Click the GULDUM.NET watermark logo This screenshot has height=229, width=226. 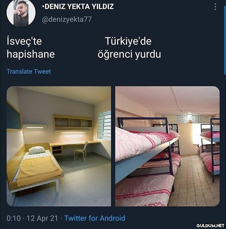coord(210,225)
